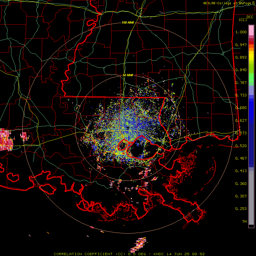Click the 14 JUN 25 date text

(178, 254)
